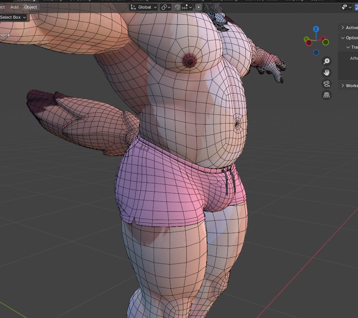Screen dimensions: 358x318
Task: Click the negative Z circle on navigation gizmo
Action: (x=316, y=52)
